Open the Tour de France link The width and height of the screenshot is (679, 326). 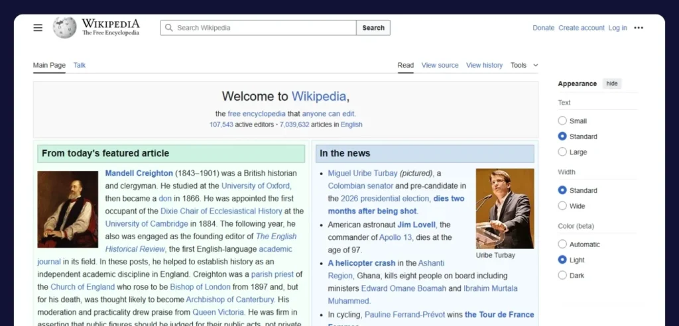pos(499,315)
